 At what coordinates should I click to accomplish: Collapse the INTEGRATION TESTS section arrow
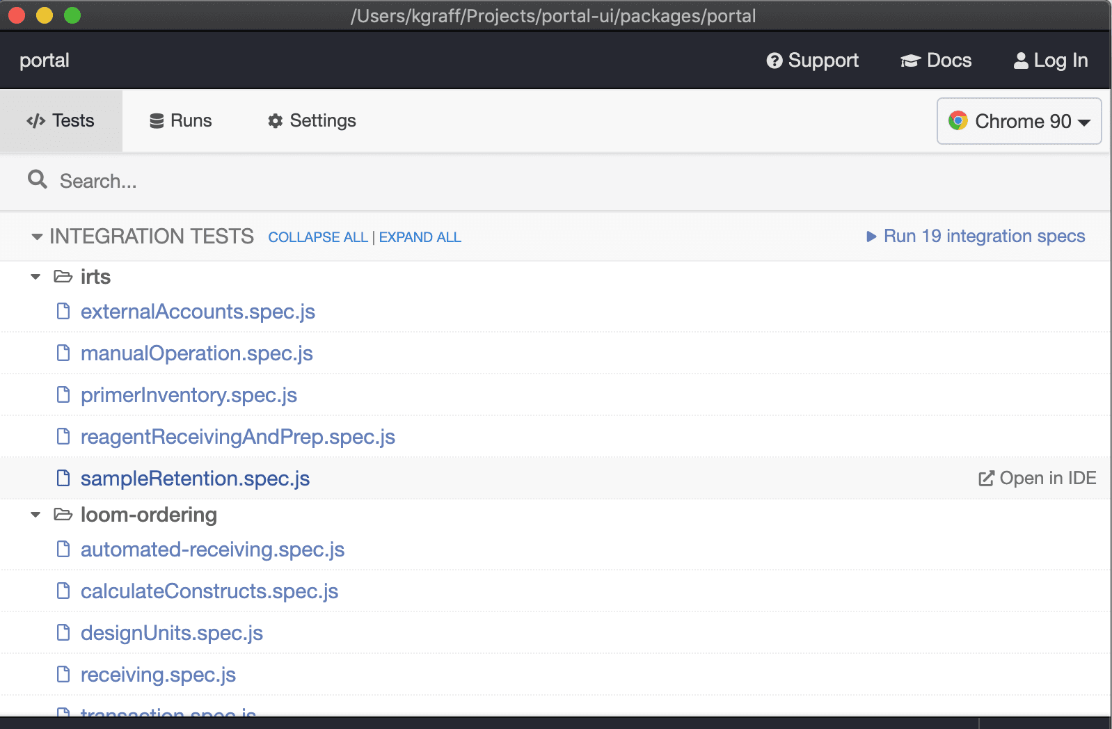(37, 237)
